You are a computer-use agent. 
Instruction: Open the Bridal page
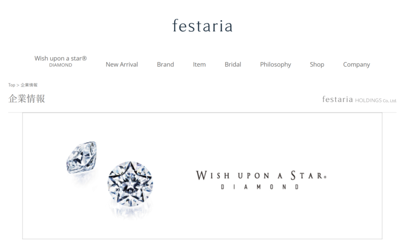(233, 65)
